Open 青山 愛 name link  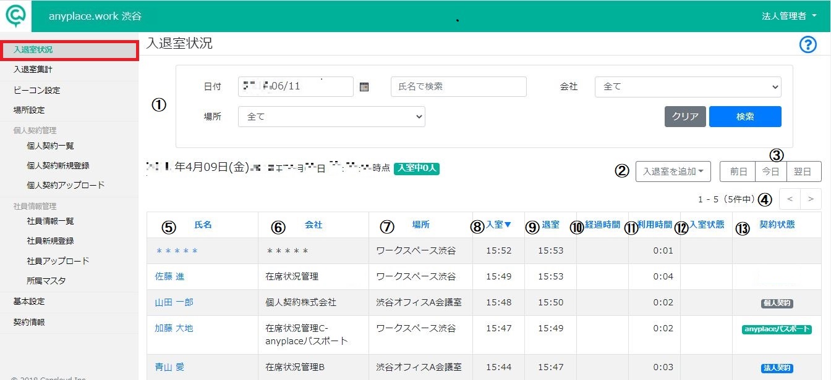click(x=169, y=367)
